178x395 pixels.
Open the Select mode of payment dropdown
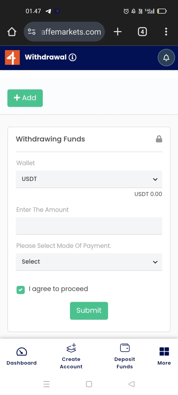coord(89,262)
